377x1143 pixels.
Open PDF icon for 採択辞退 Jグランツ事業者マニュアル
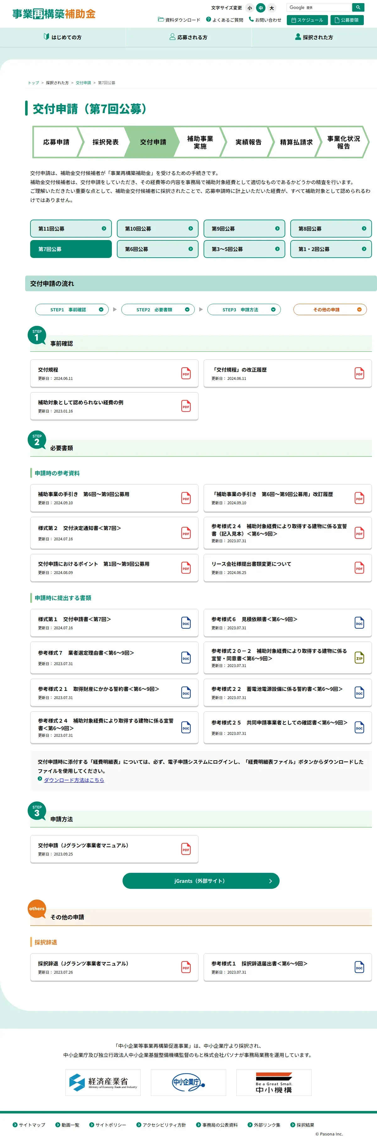[x=186, y=967]
